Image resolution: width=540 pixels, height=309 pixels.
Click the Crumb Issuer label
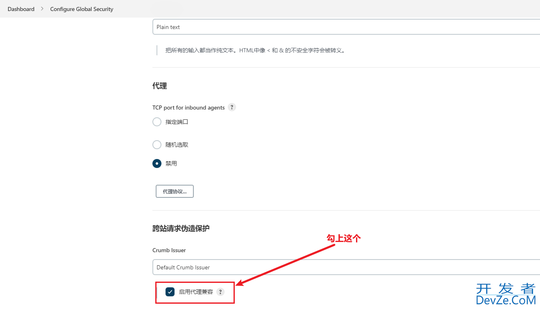coord(169,250)
